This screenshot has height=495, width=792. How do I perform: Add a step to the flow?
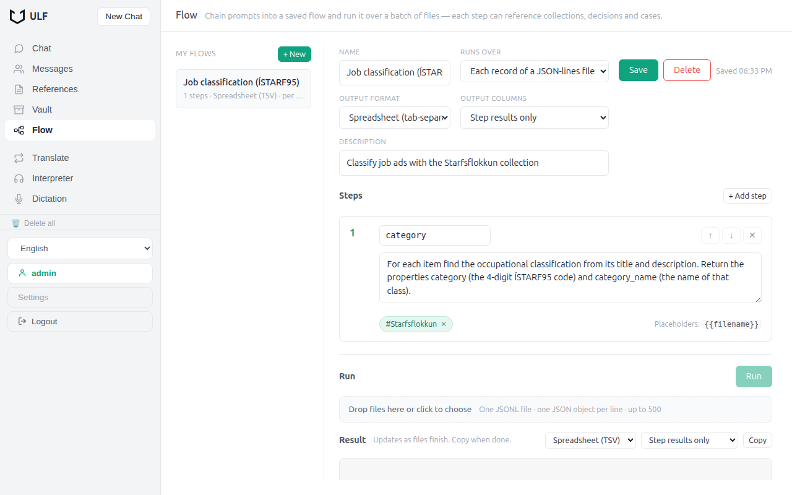point(747,196)
